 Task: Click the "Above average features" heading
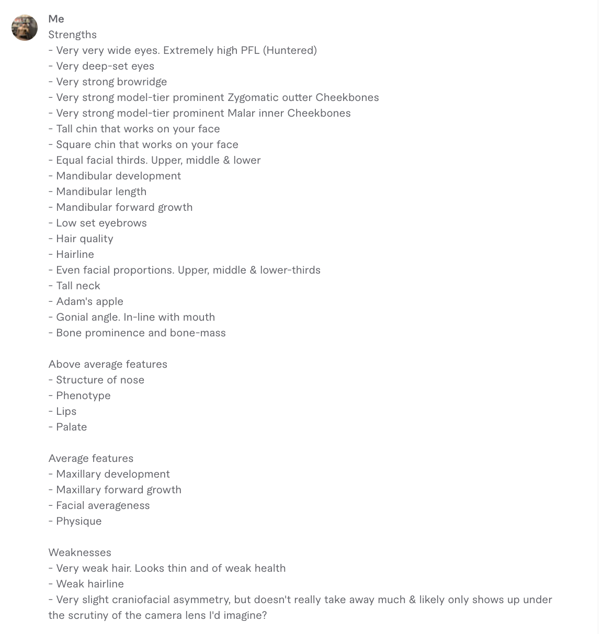(108, 364)
